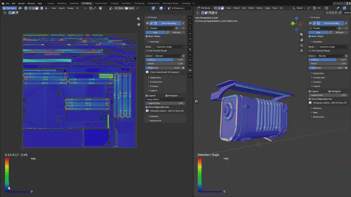This screenshot has width=351, height=197.
Task: Click the Y axis gizmo ball
Action: [x=293, y=23]
